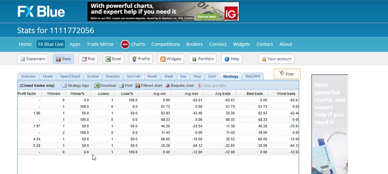This screenshot has height=174, width=388.
Task: Select avg trade value -22.93
Action: [x=229, y=145]
